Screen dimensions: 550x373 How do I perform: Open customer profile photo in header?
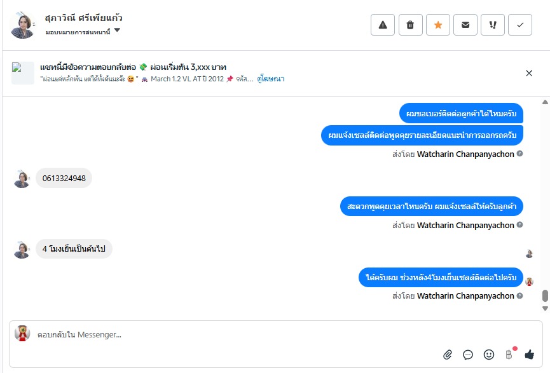point(22,25)
